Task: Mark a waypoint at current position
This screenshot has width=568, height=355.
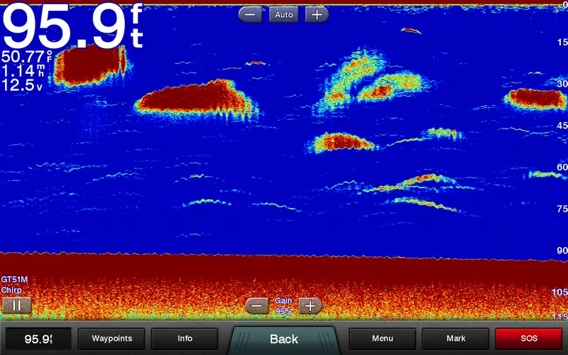Action: 455,339
